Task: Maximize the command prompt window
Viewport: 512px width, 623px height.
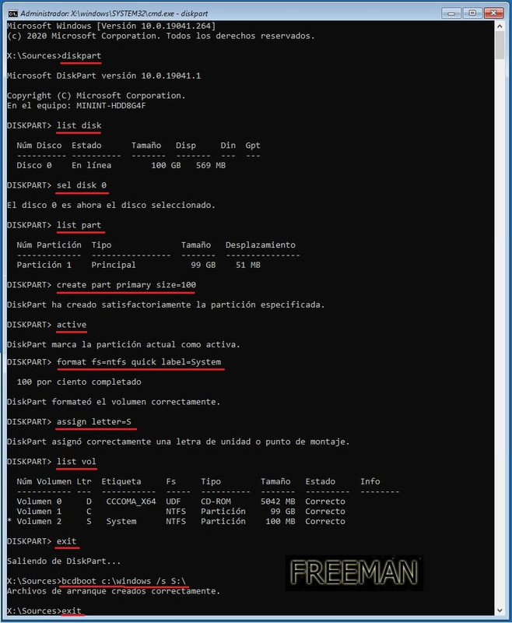Action: (472, 13)
